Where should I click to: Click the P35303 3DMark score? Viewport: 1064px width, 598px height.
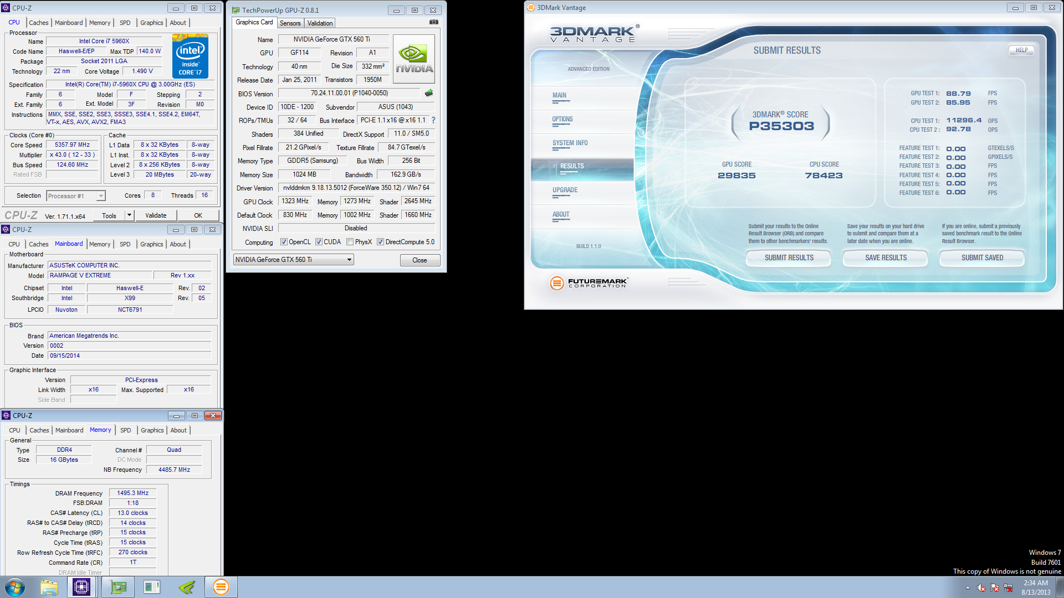pos(781,126)
